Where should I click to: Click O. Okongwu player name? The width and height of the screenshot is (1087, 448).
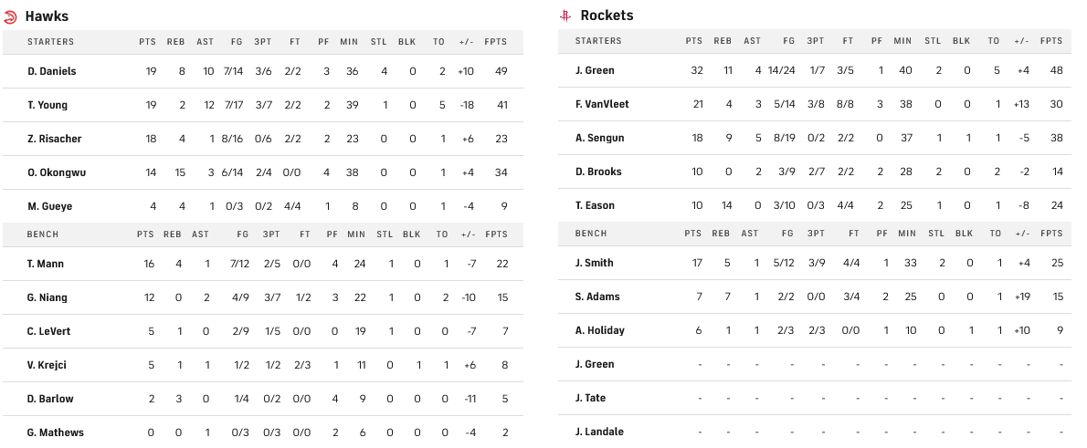click(55, 172)
